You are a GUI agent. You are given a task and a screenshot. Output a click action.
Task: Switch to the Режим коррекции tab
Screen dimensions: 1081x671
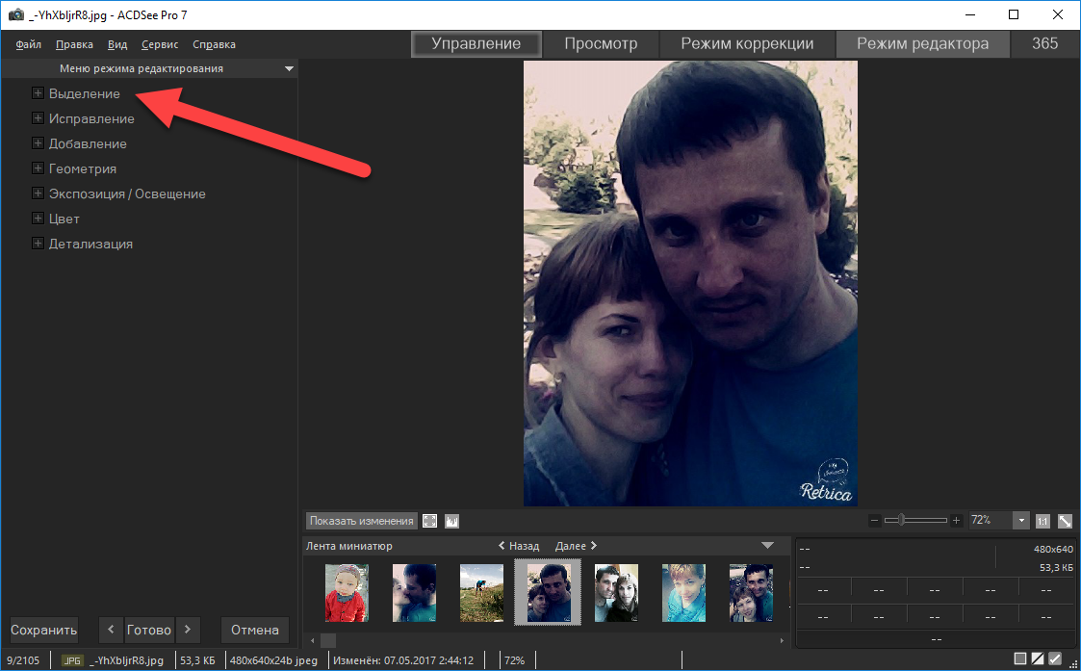[747, 44]
